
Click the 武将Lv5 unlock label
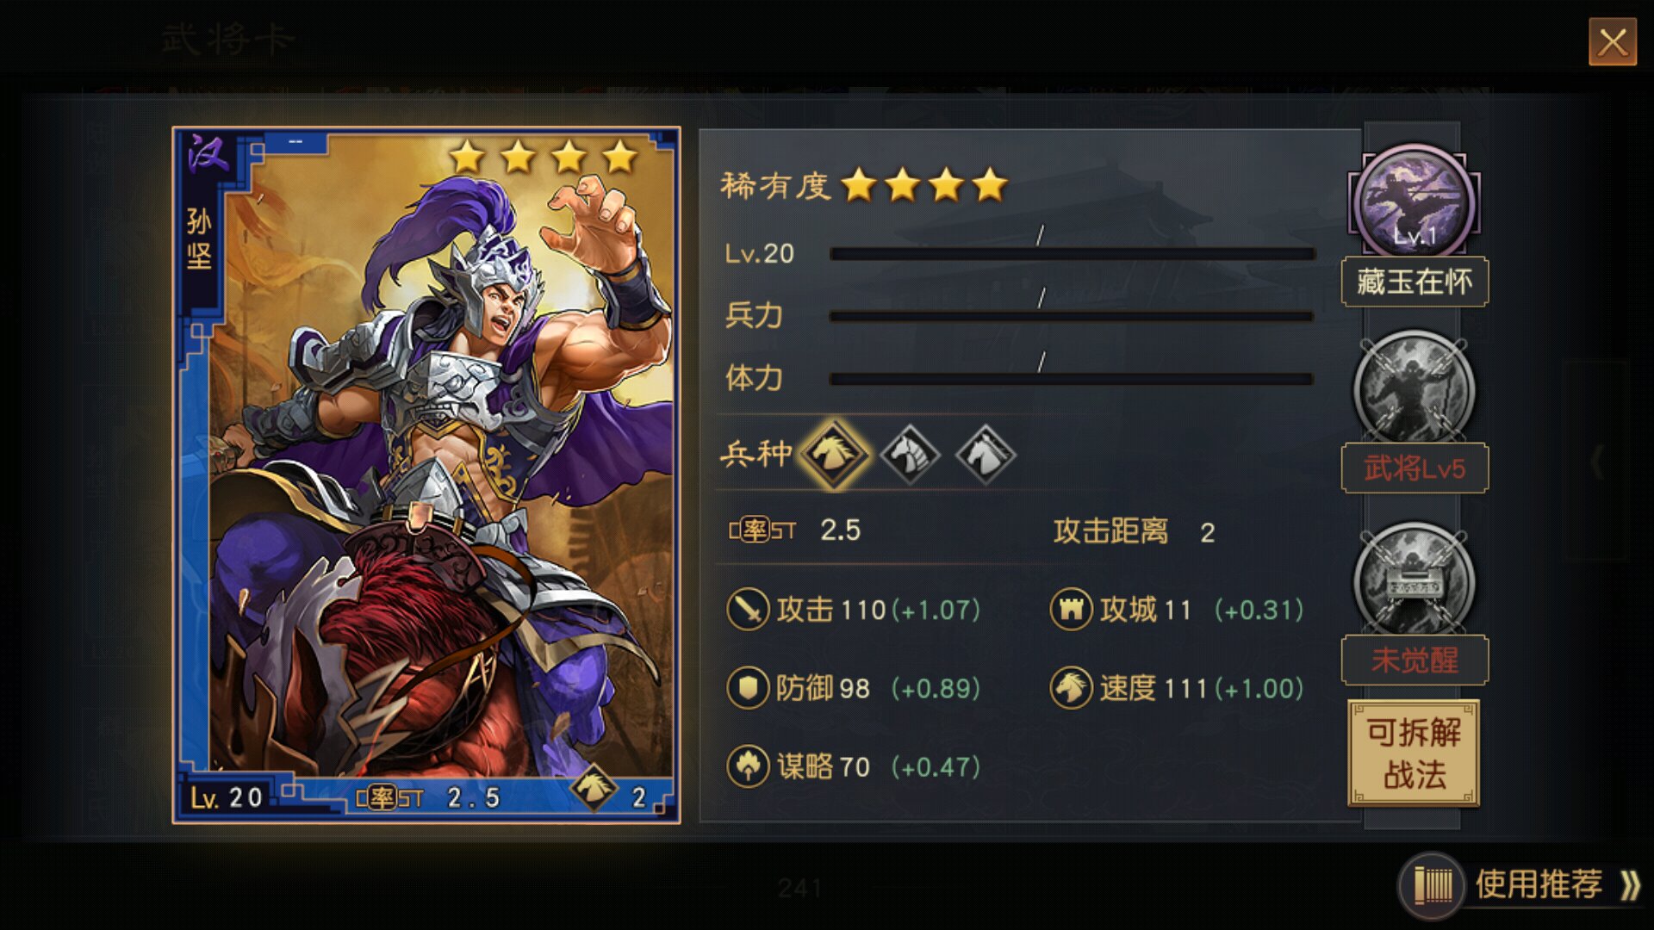(x=1415, y=468)
